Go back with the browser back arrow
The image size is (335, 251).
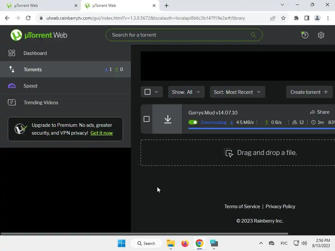click(7, 18)
